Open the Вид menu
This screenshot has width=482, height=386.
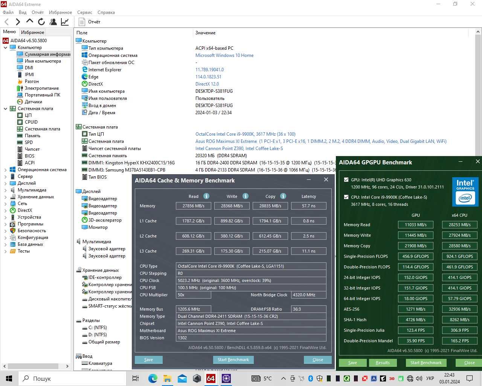23,12
